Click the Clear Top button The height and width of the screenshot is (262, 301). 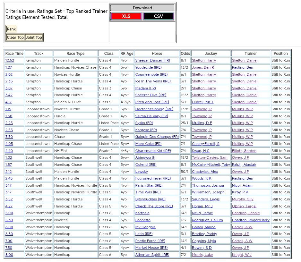[x=15, y=38]
